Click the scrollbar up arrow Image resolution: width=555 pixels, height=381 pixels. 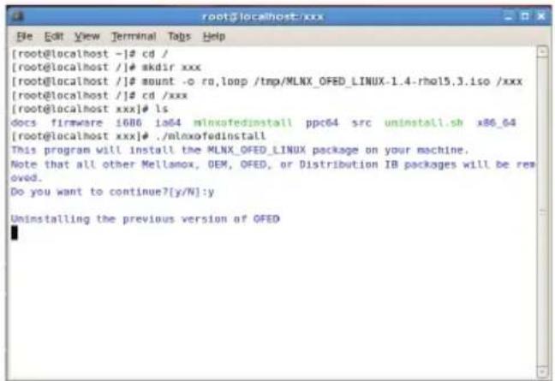(542, 52)
